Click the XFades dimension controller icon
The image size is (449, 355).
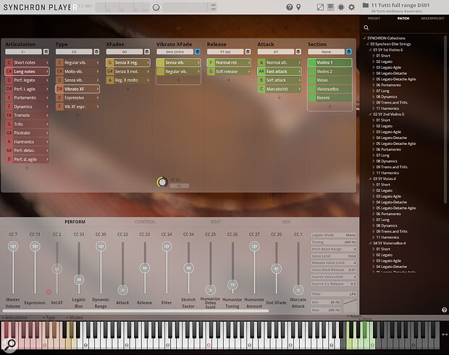(147, 52)
